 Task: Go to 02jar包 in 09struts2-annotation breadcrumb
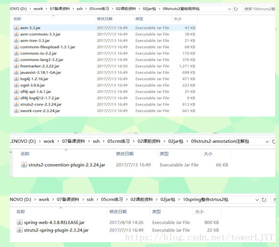(176, 141)
